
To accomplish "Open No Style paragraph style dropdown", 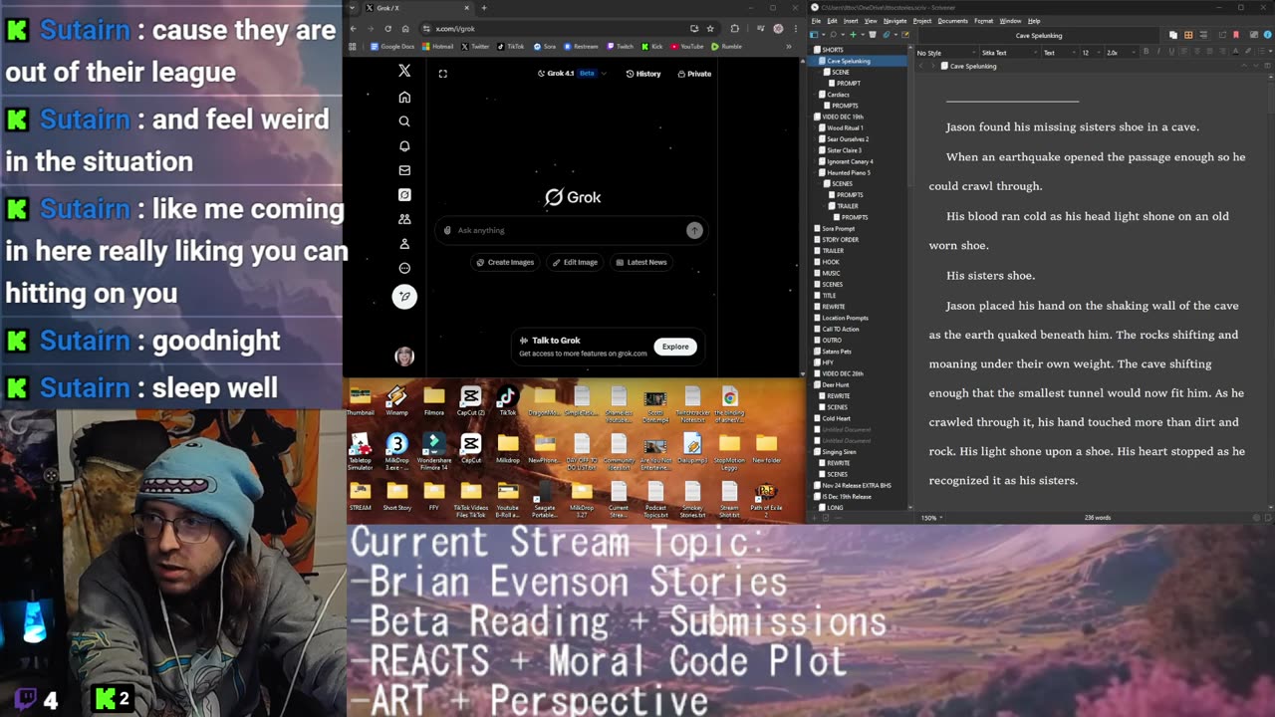I will tap(947, 53).
